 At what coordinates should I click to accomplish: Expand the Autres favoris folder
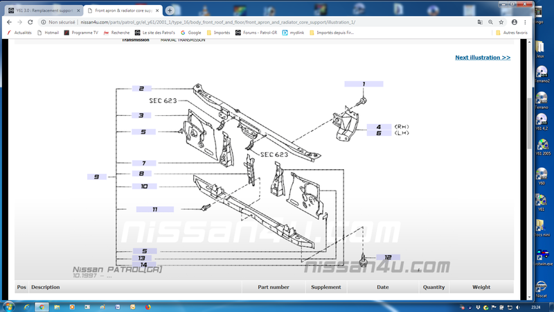pos(512,33)
